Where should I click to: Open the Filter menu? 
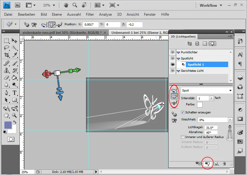tap(90, 14)
